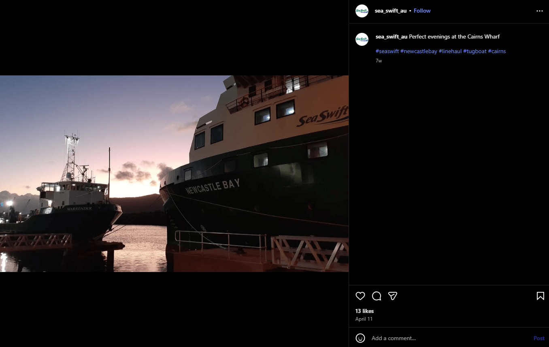The image size is (549, 347).
Task: Open the #cairns hashtag
Action: click(x=497, y=51)
